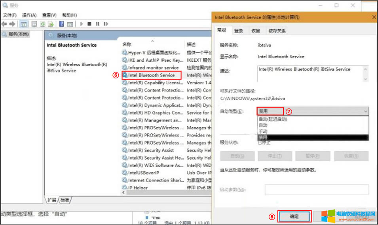The height and width of the screenshot is (225, 378).
Task: Choose 自动(延迟启动) from the startup list
Action: 273,119
